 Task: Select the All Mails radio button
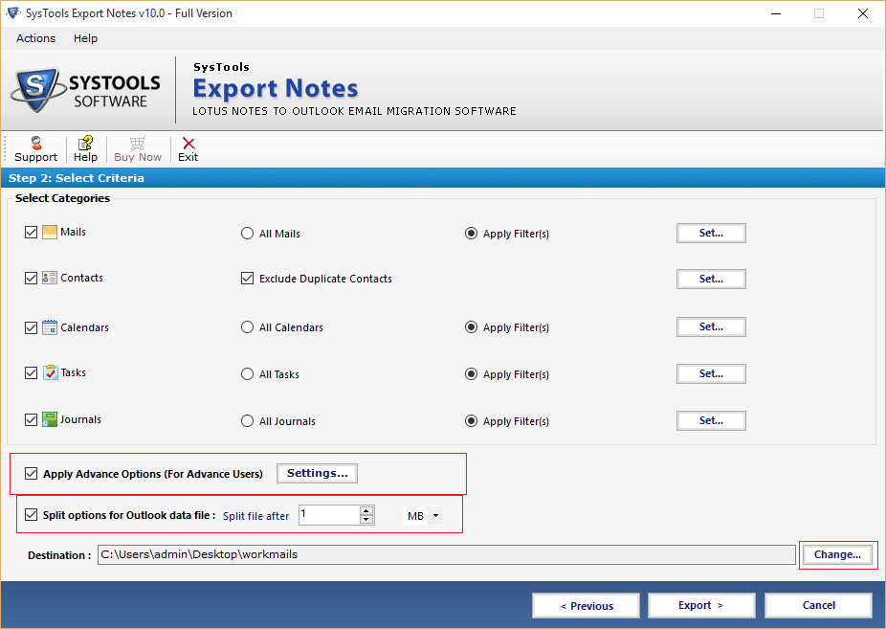pyautogui.click(x=247, y=234)
